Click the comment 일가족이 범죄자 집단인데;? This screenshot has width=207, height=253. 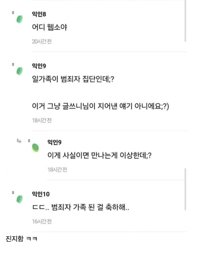73,79
